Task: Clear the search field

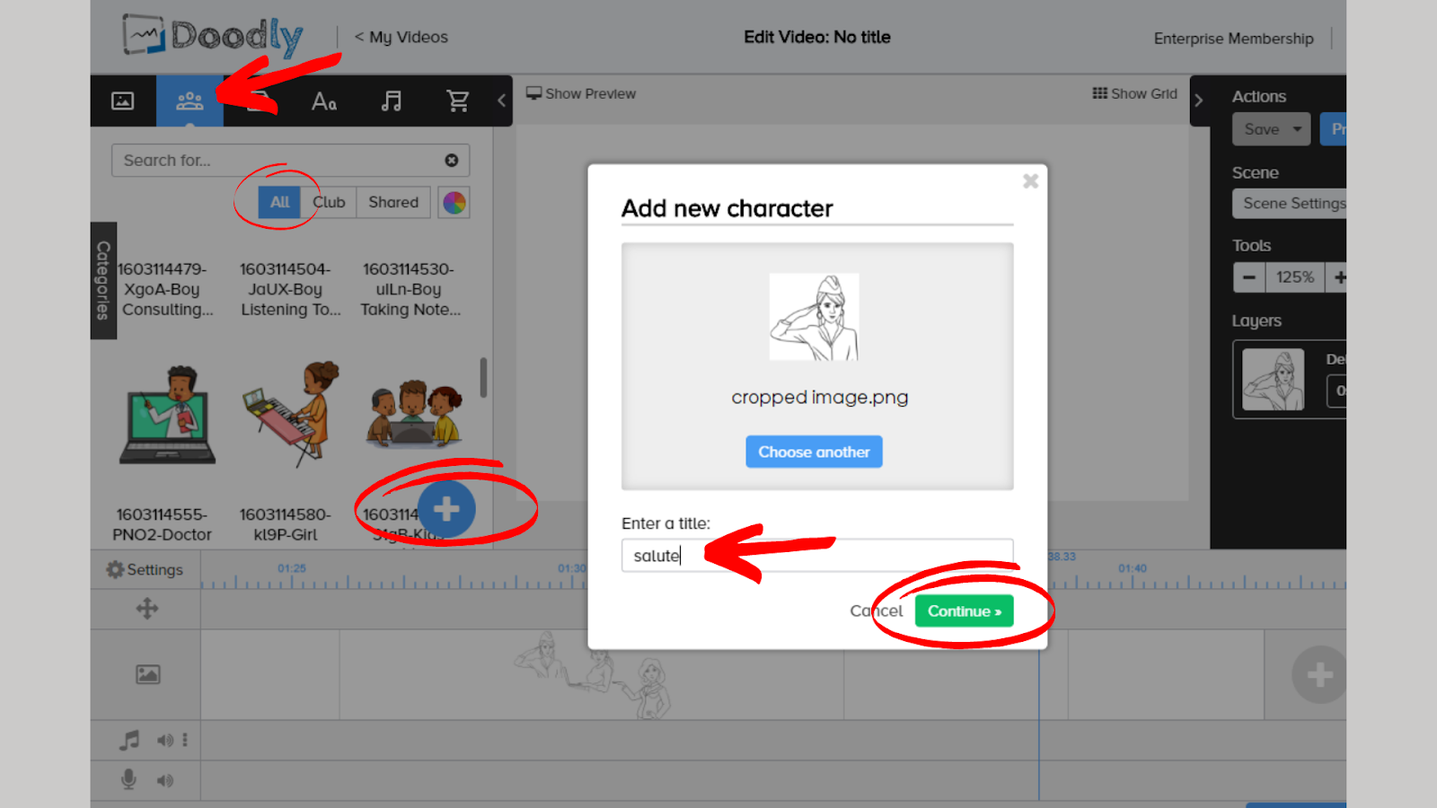Action: click(x=452, y=161)
